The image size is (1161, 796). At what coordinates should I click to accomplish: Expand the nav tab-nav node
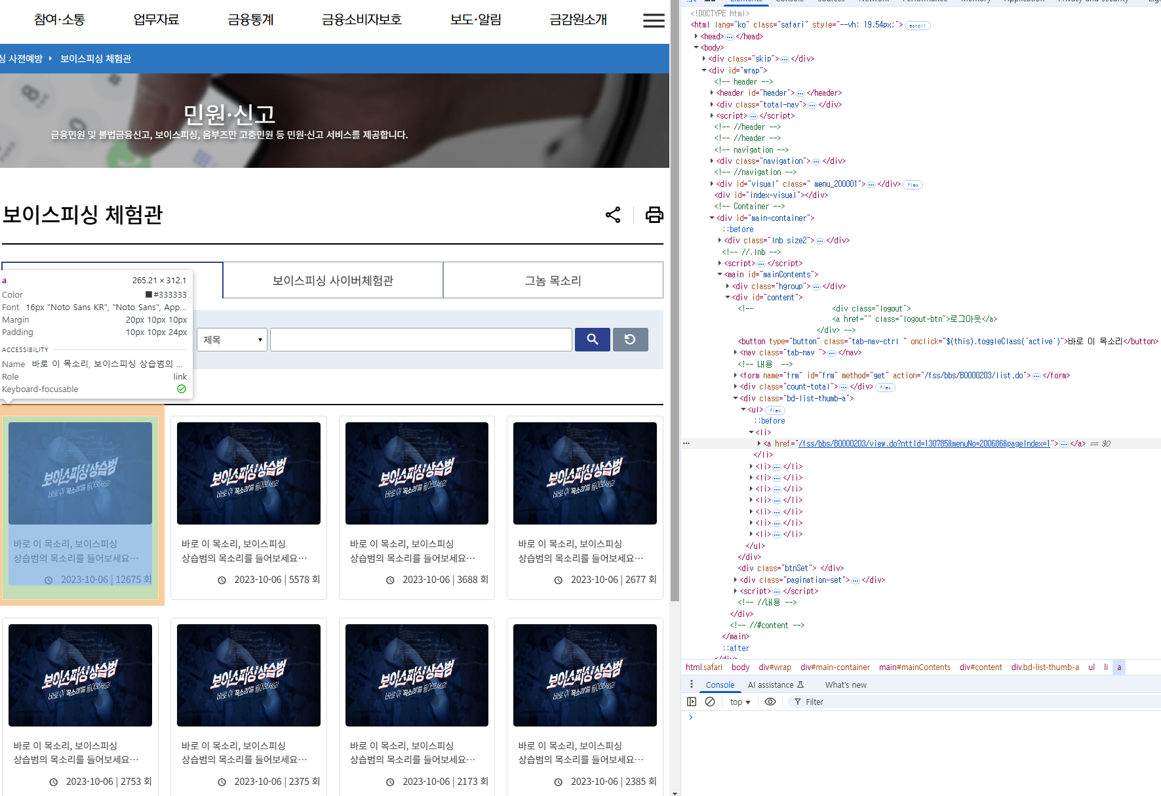point(736,352)
